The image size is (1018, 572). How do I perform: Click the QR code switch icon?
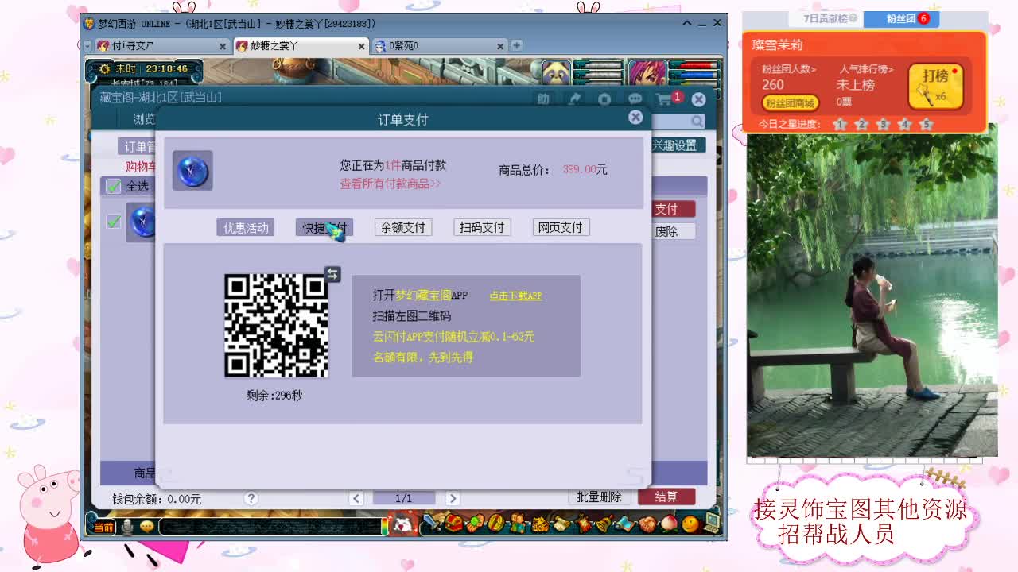point(332,274)
